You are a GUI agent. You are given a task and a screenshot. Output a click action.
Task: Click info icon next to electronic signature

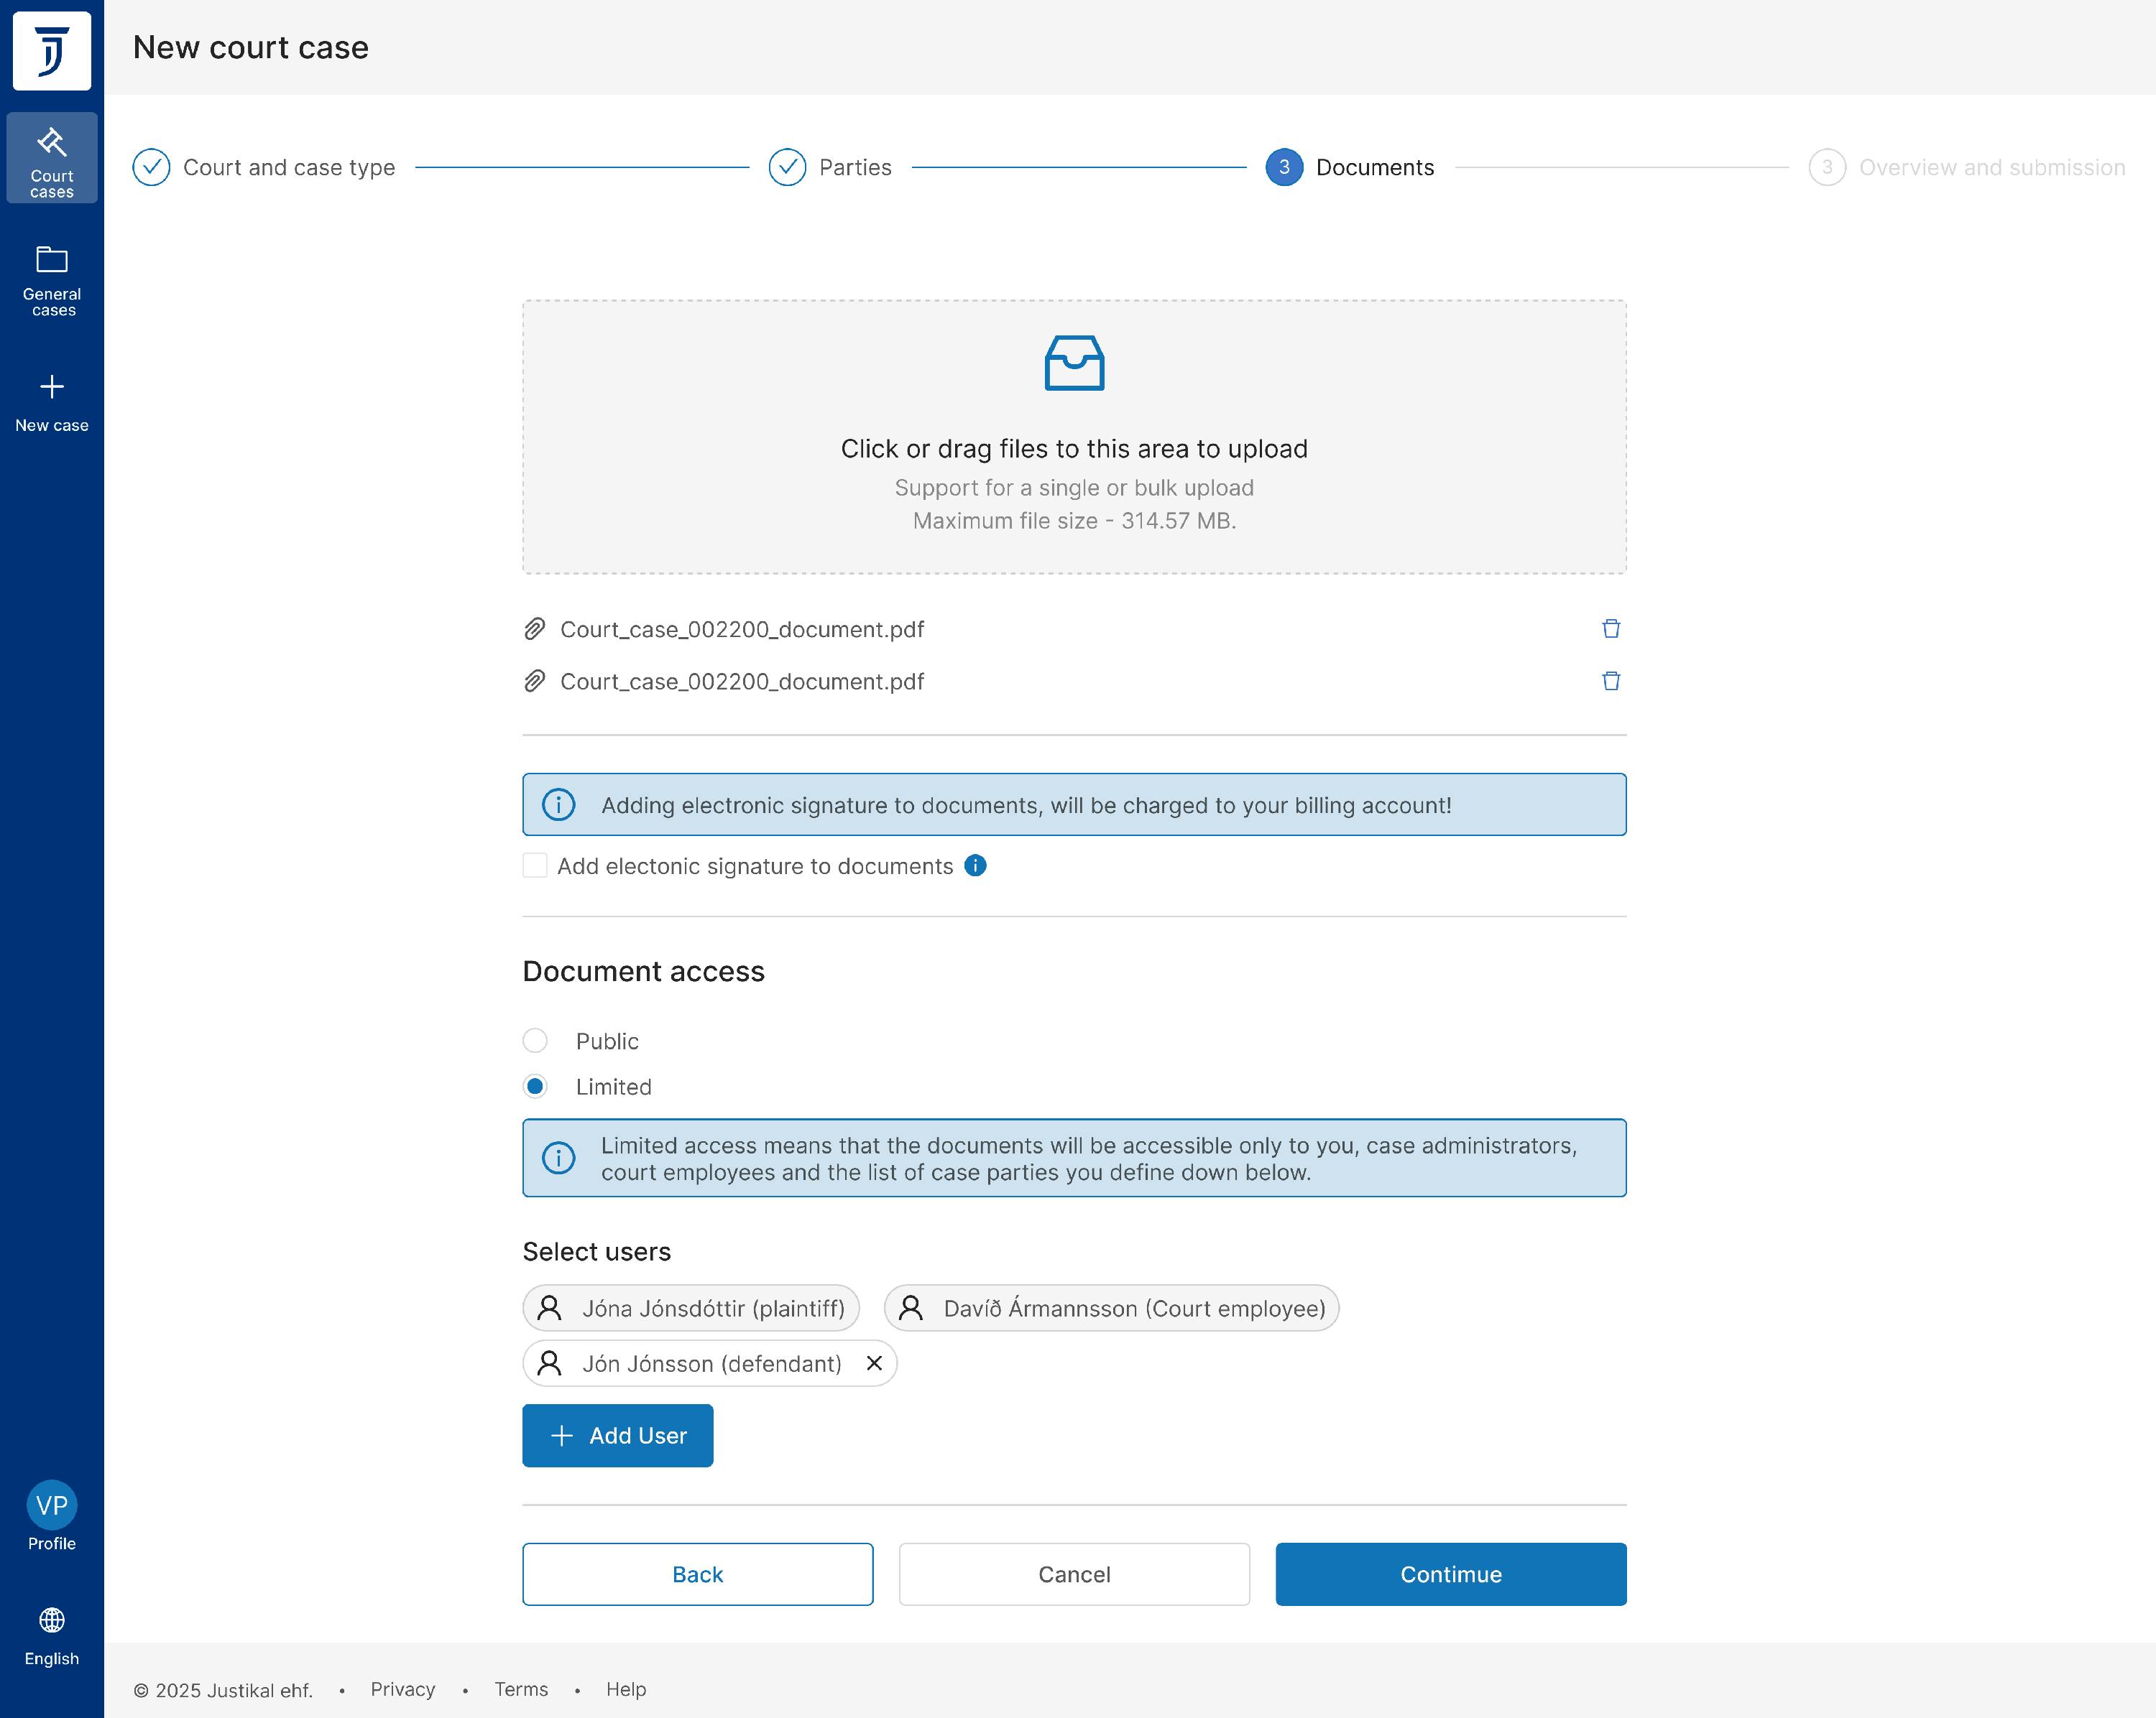[975, 865]
